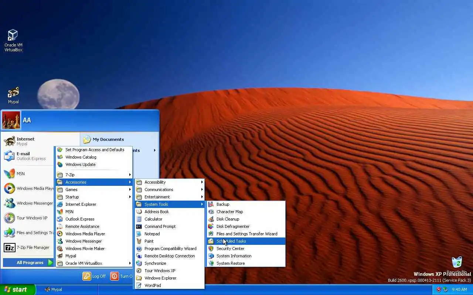Viewport: 473px width, 295px height.
Task: Click the AA user account picture
Action: click(11, 120)
